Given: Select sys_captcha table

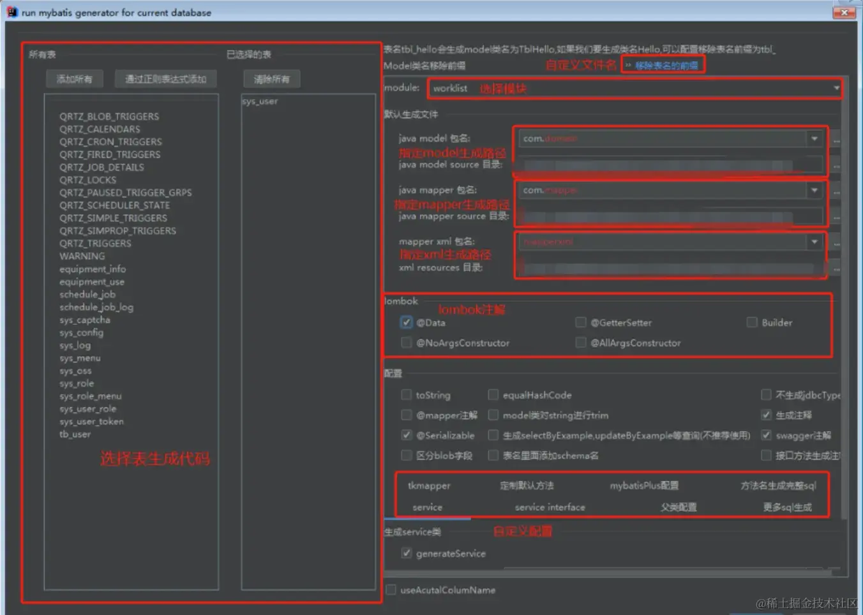Looking at the screenshot, I should coord(84,320).
